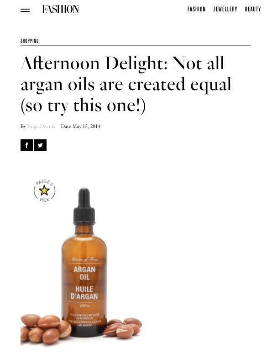Click the Afternoon Delight article headline

[x=126, y=84]
